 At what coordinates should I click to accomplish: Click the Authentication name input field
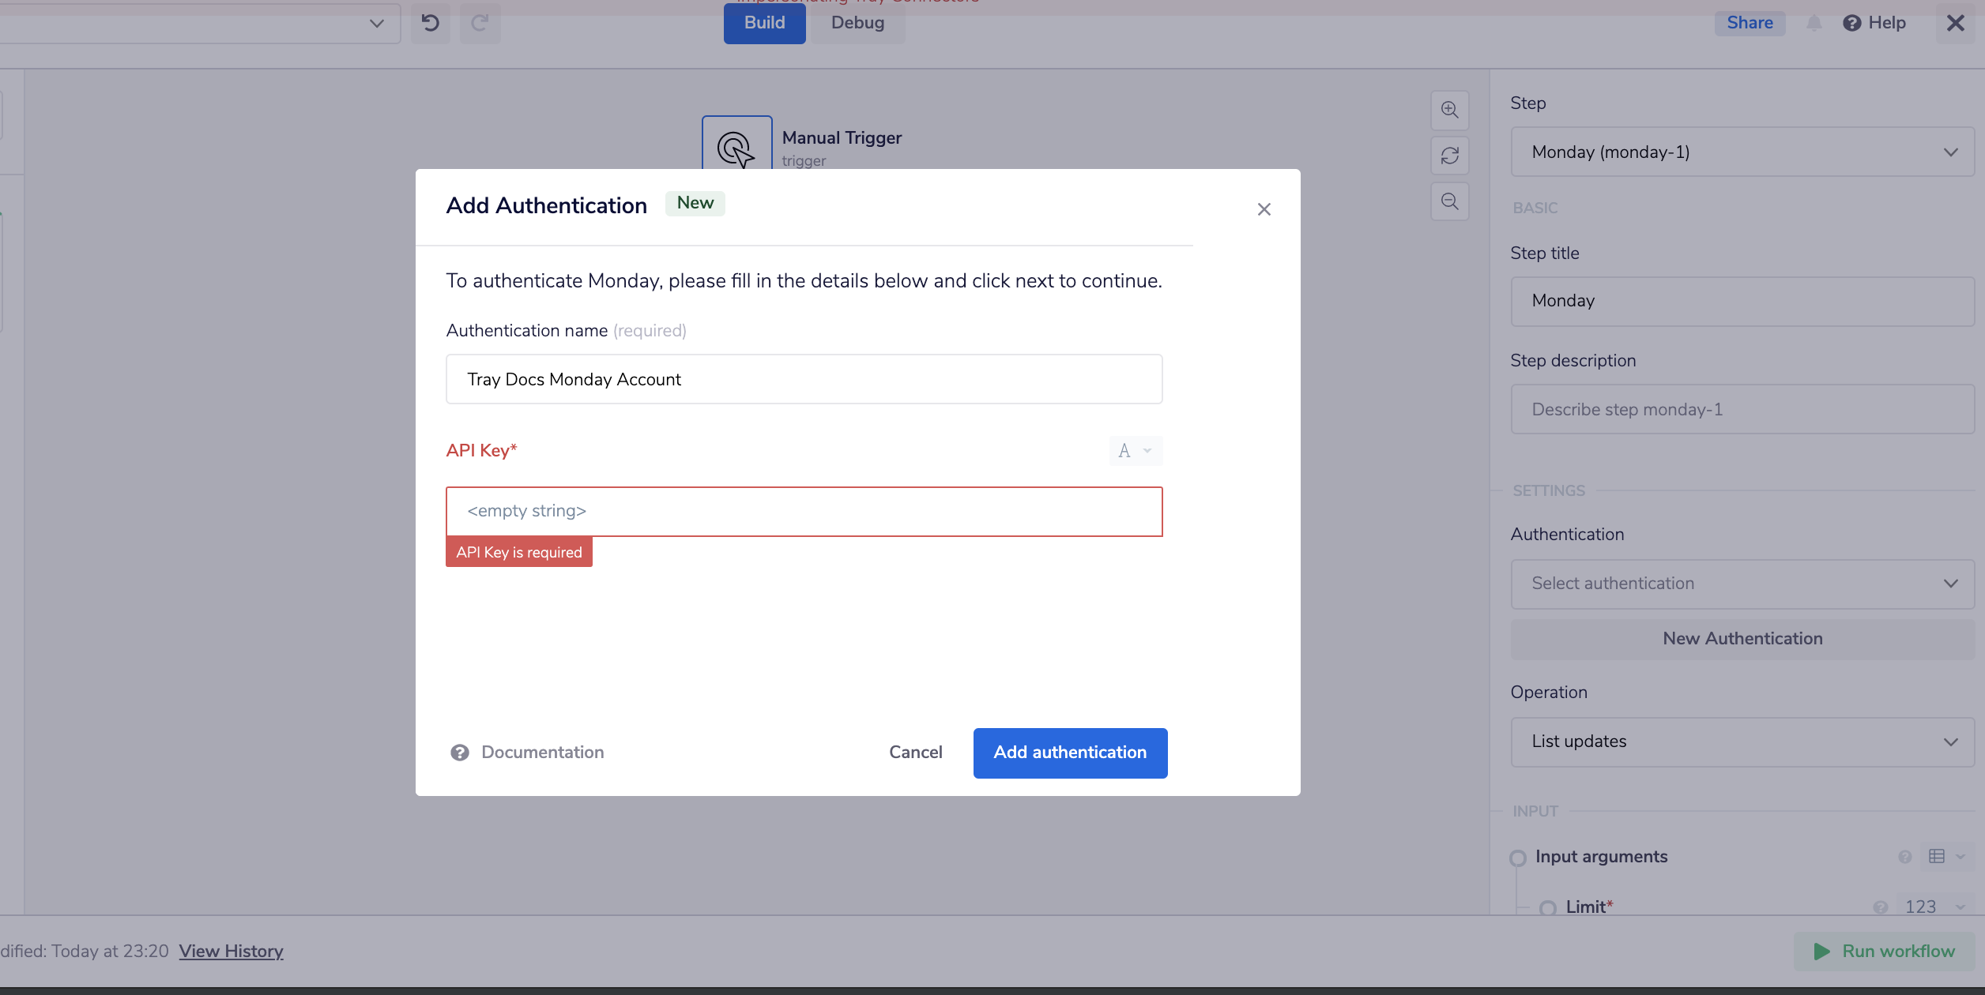[x=804, y=379]
